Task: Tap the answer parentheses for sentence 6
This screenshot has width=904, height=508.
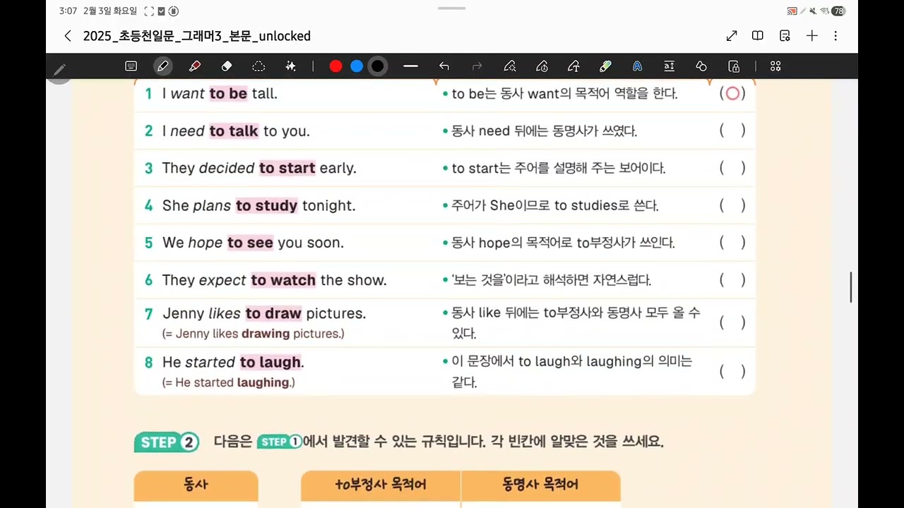Action: point(732,280)
